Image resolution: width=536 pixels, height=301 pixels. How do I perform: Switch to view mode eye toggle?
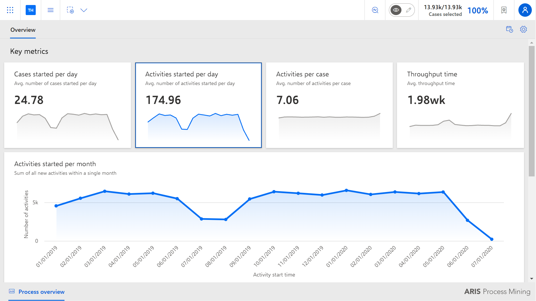pyautogui.click(x=396, y=10)
